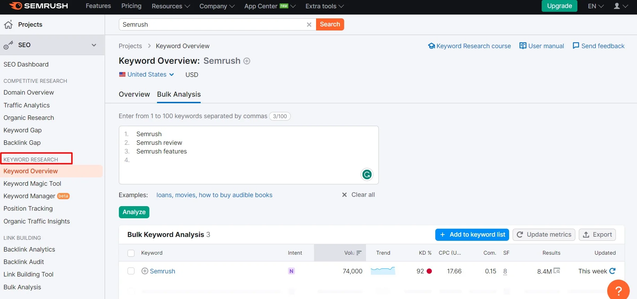The image size is (637, 299).
Task: Click the SEO key icon
Action: tap(8, 45)
